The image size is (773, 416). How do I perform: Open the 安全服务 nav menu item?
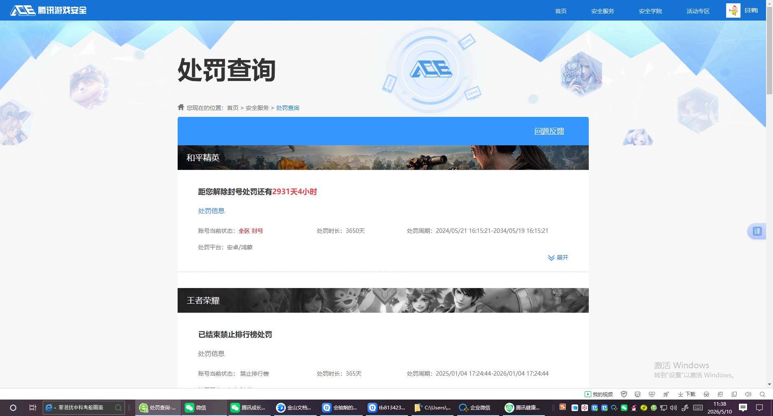click(x=603, y=11)
